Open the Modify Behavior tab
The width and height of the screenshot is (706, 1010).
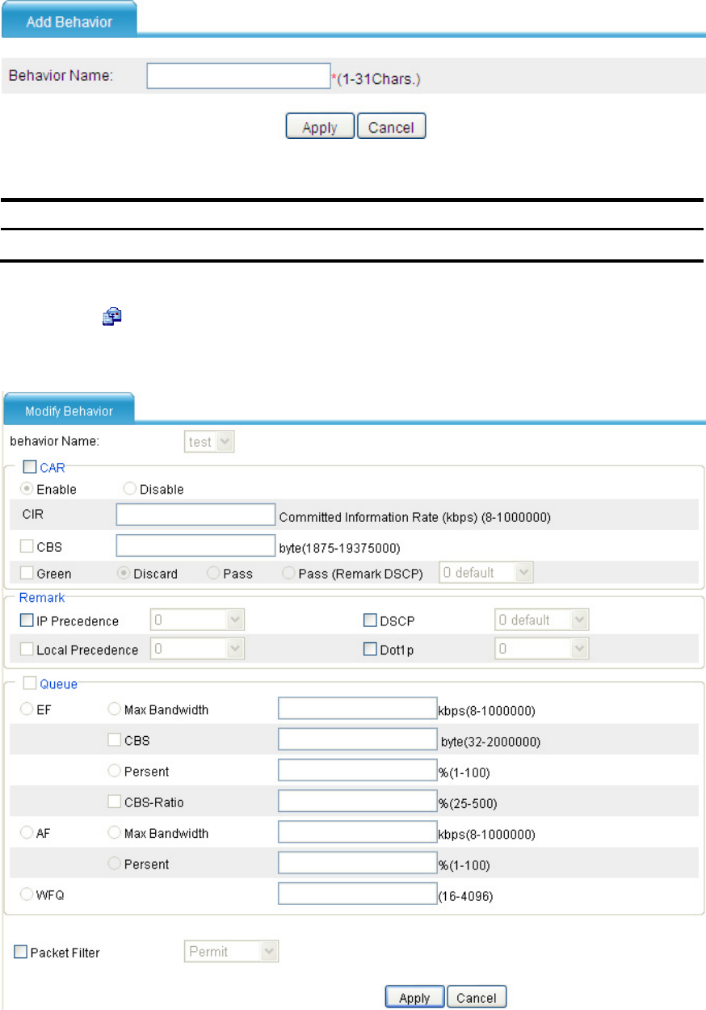(x=69, y=410)
